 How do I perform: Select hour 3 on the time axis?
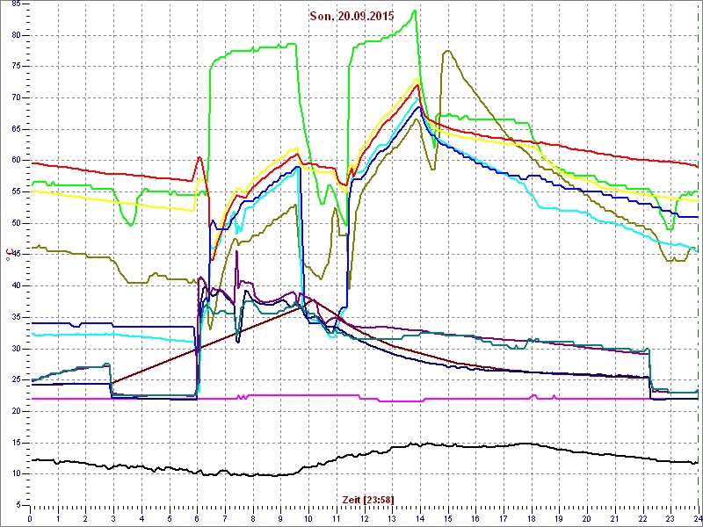[114, 519]
